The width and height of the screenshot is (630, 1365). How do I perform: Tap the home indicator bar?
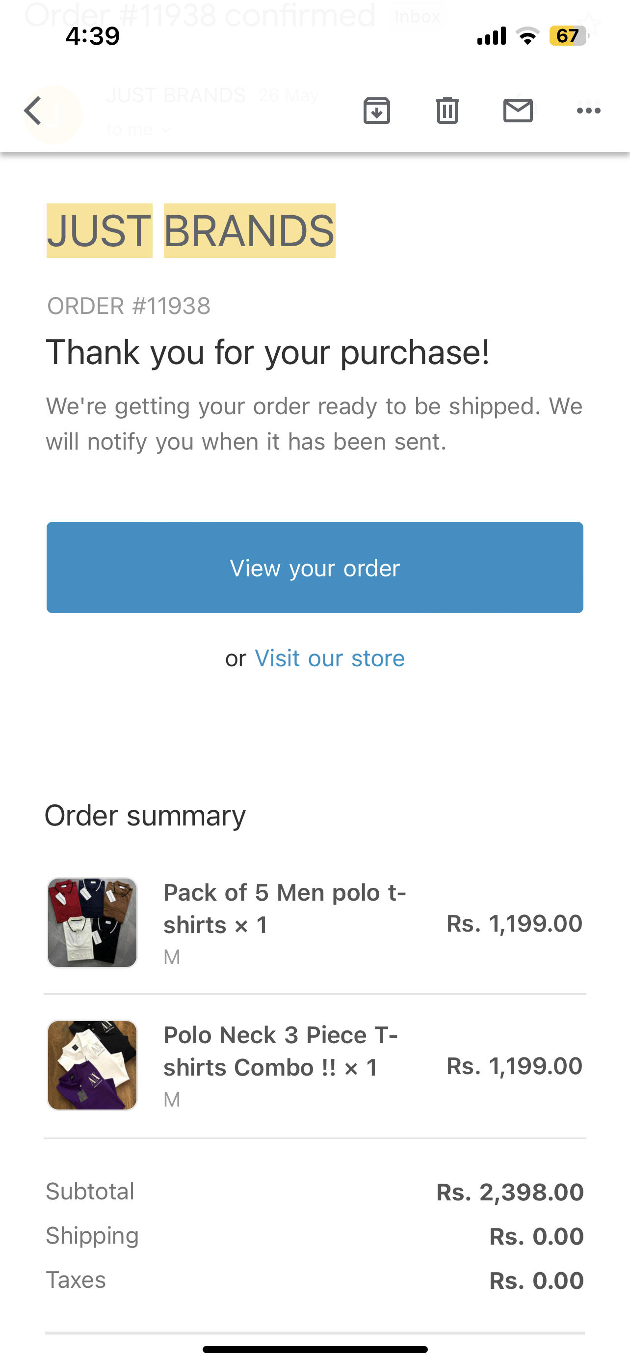315,1349
